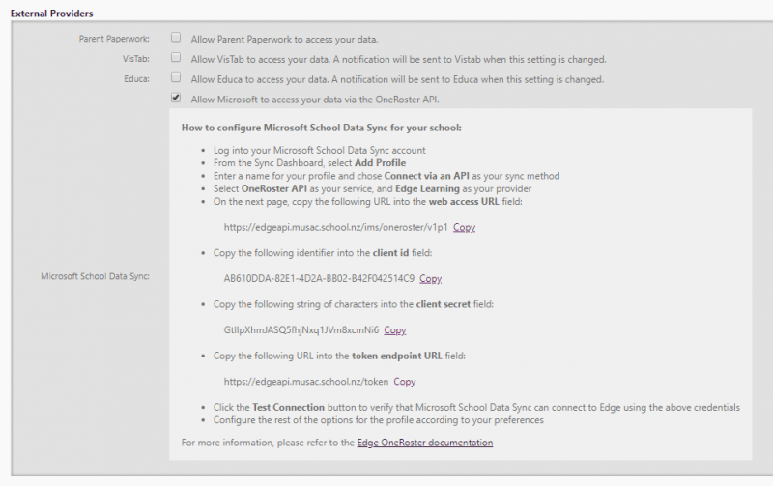Copy the client id identifier
This screenshot has width=773, height=486.
coord(430,278)
